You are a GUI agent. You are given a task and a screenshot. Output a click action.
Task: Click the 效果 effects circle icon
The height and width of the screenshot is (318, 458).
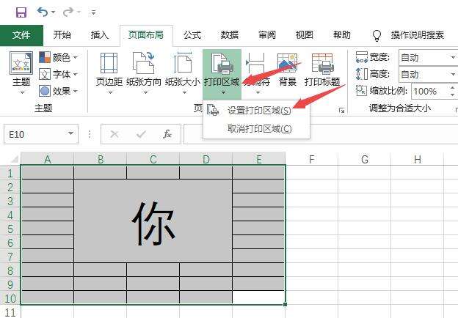(45, 92)
